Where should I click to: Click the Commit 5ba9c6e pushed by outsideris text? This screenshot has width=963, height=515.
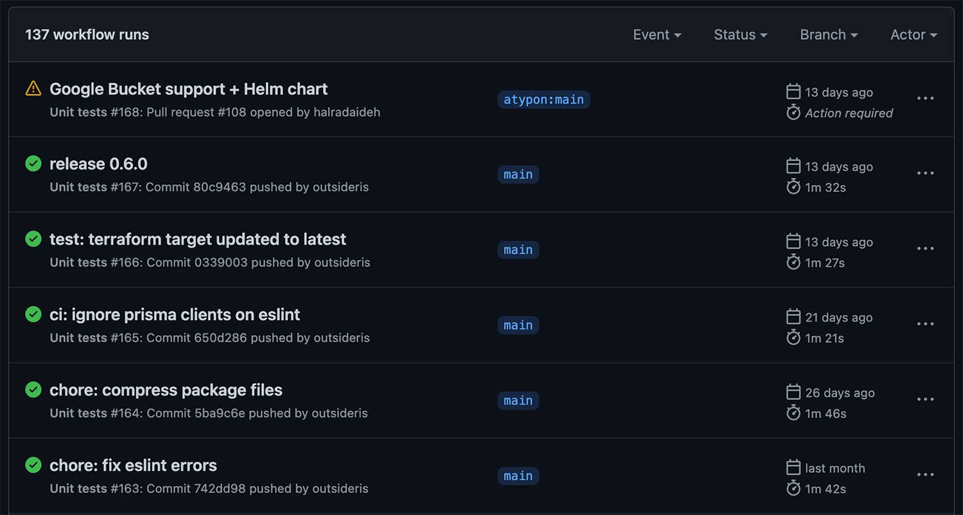click(257, 413)
